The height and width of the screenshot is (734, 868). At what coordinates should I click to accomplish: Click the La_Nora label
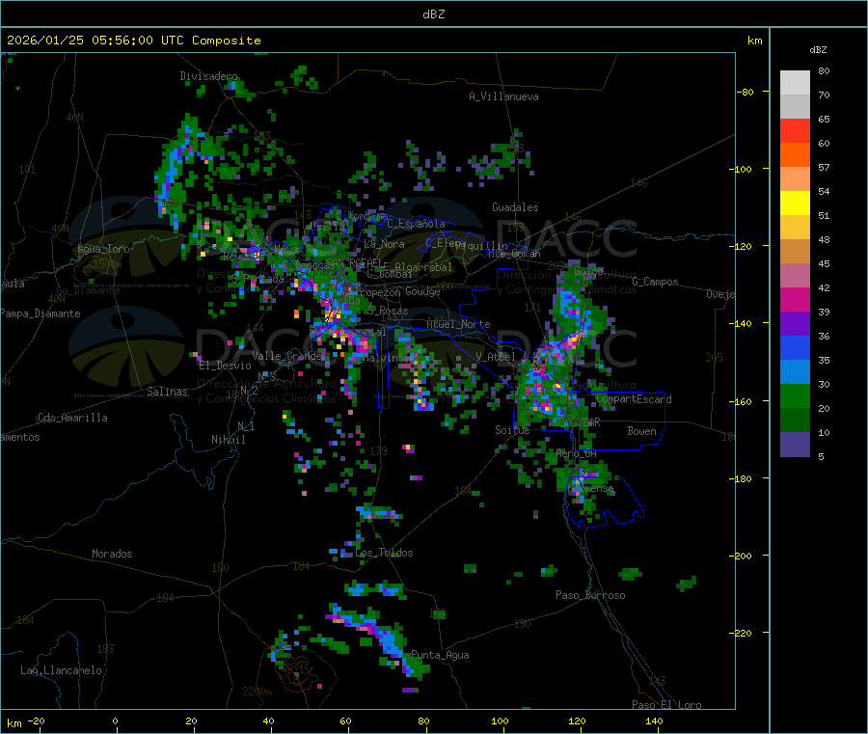384,244
